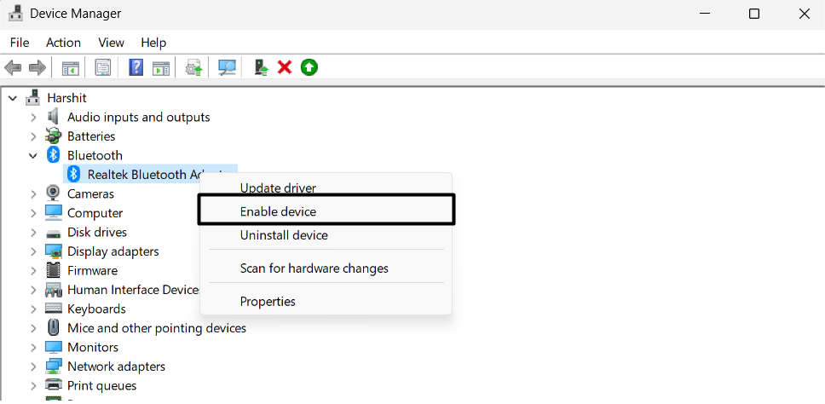Viewport: 825px width, 404px height.
Task: Expand the Network adapters node
Action: click(33, 366)
